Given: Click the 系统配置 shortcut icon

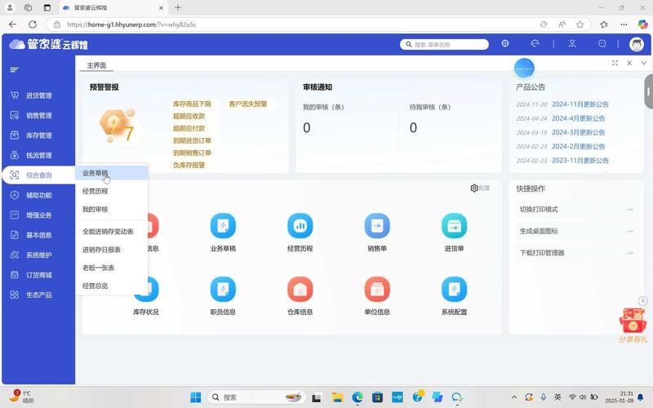Looking at the screenshot, I should pos(454,289).
